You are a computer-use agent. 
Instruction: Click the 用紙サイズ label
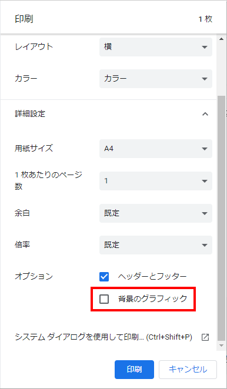click(x=34, y=148)
